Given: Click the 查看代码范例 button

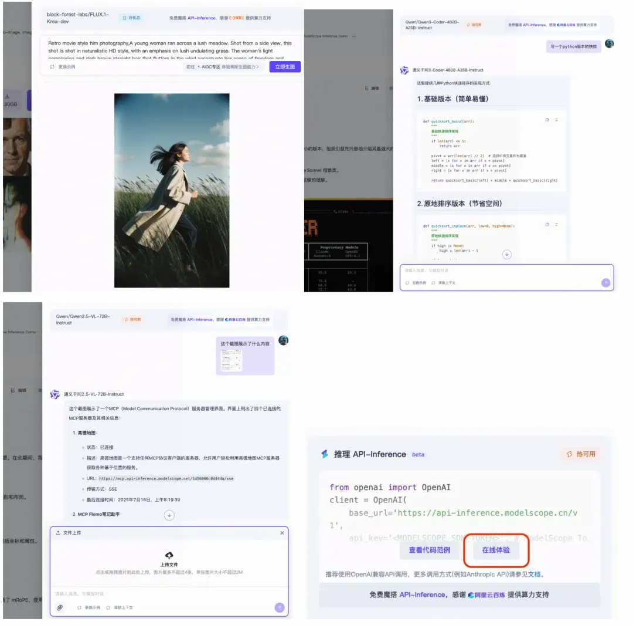Looking at the screenshot, I should tap(429, 550).
